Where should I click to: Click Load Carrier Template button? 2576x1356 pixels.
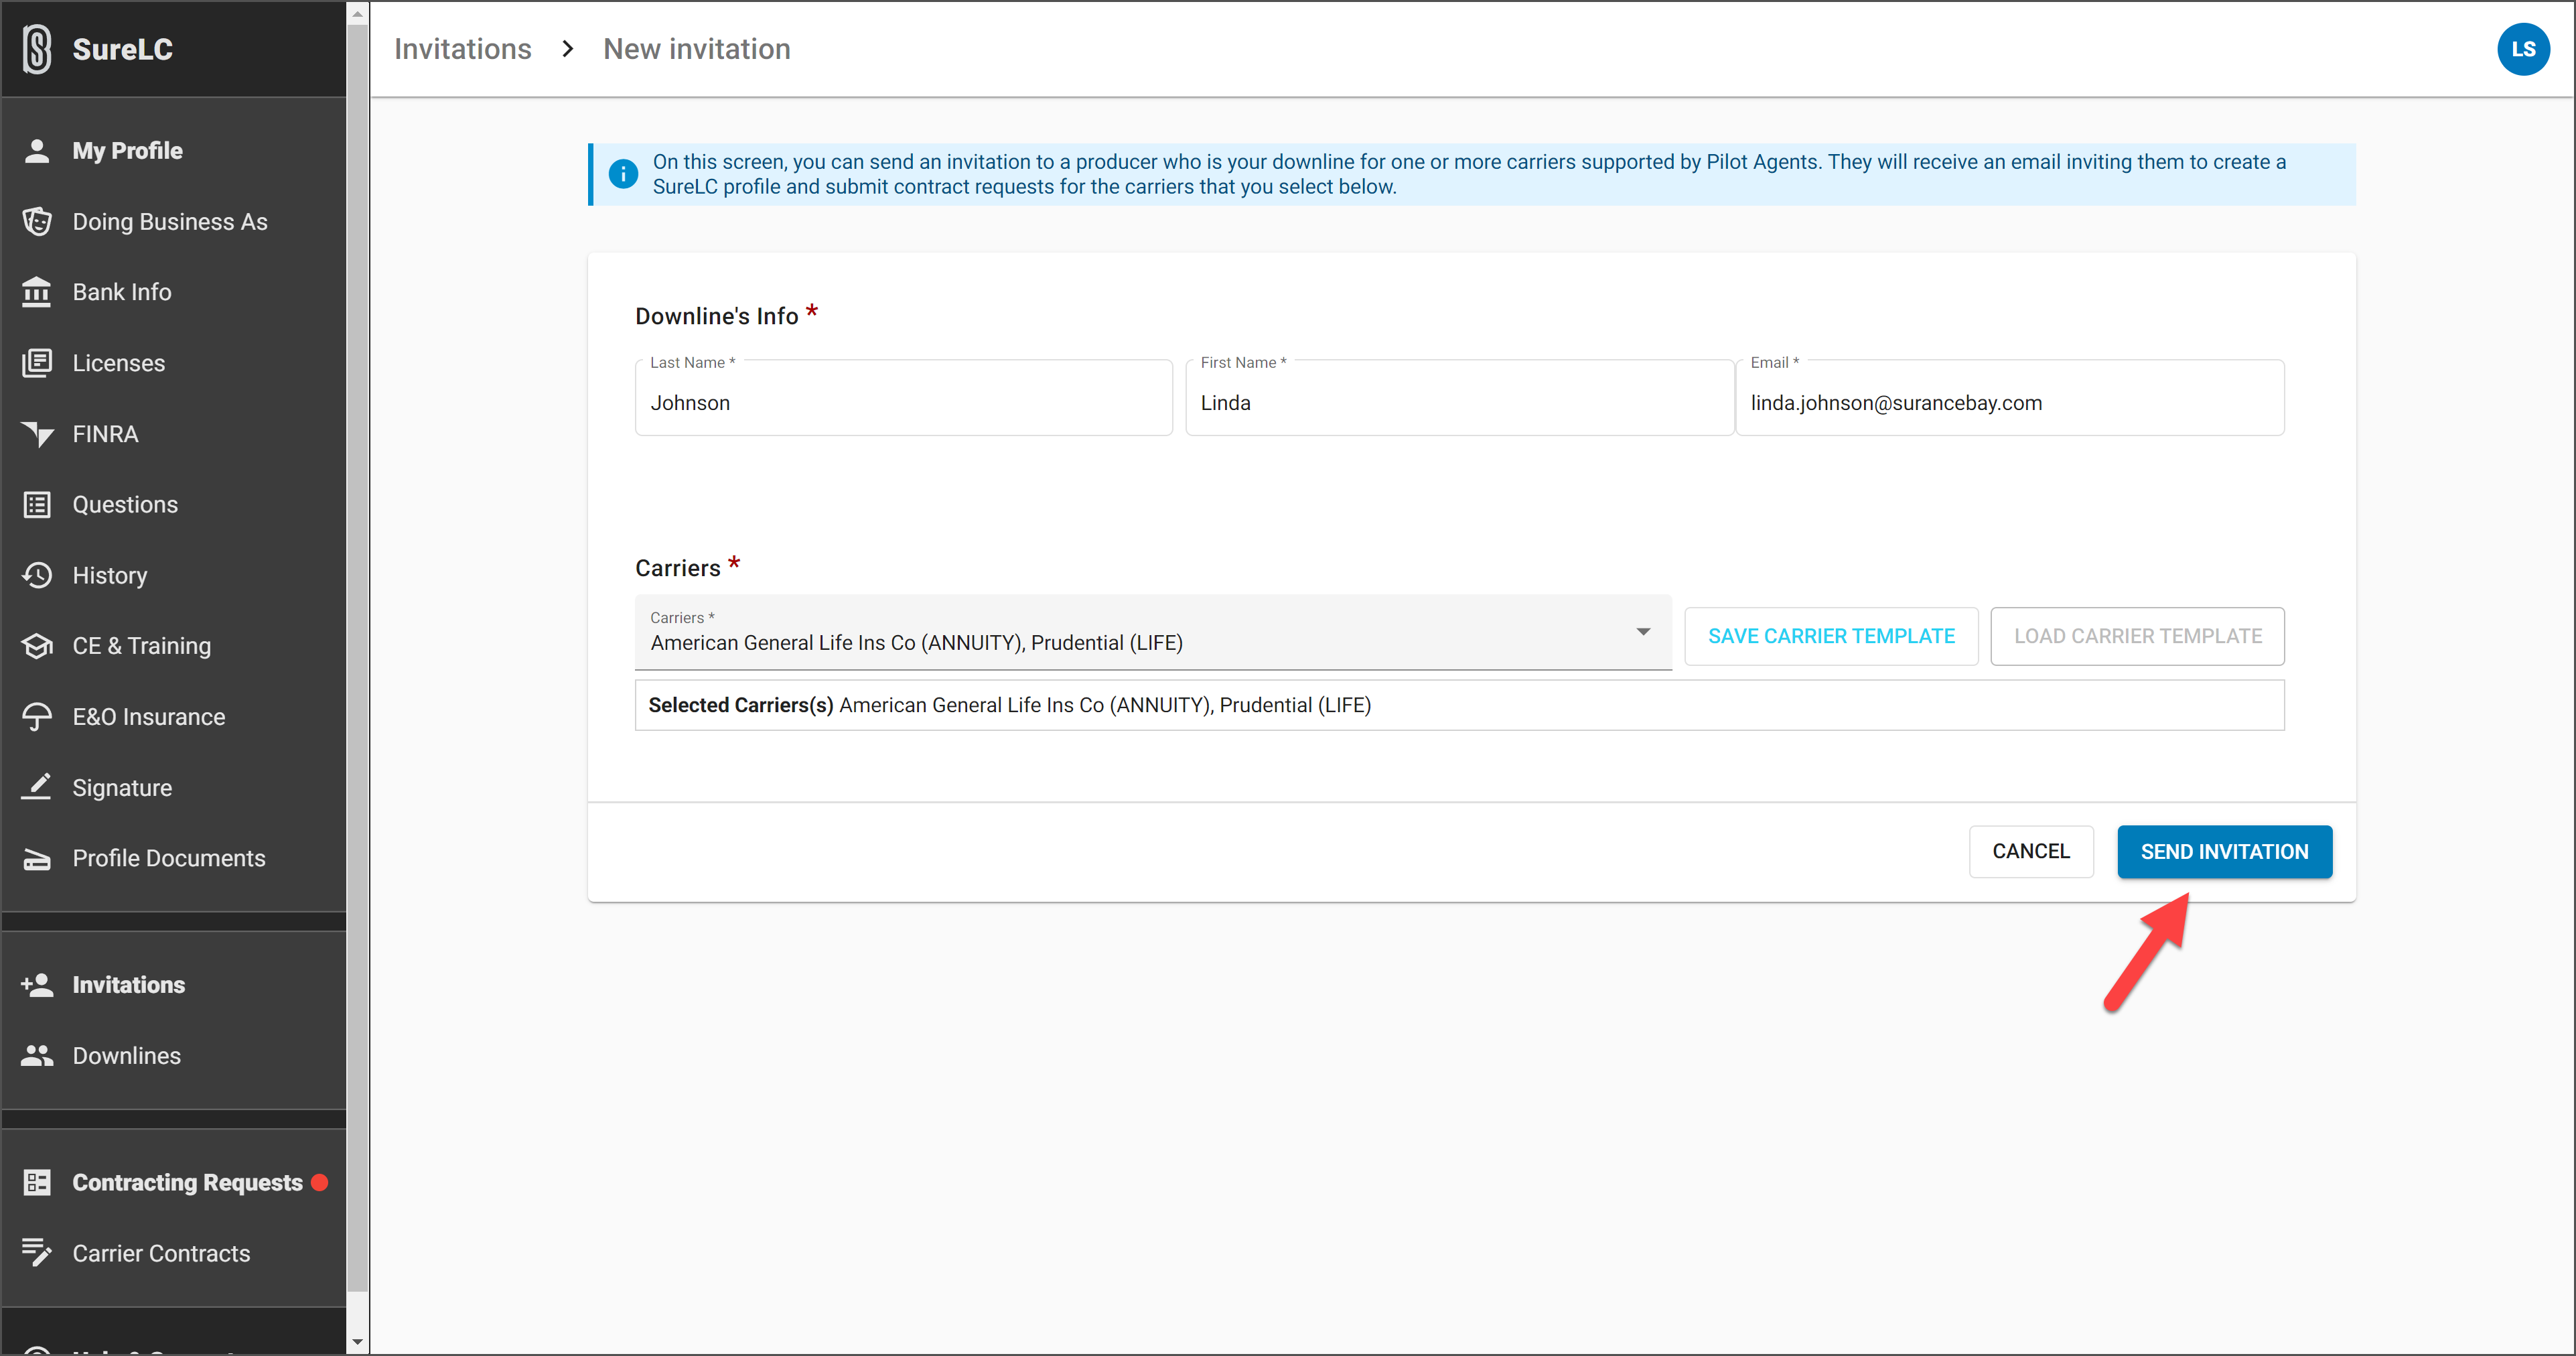click(2137, 636)
